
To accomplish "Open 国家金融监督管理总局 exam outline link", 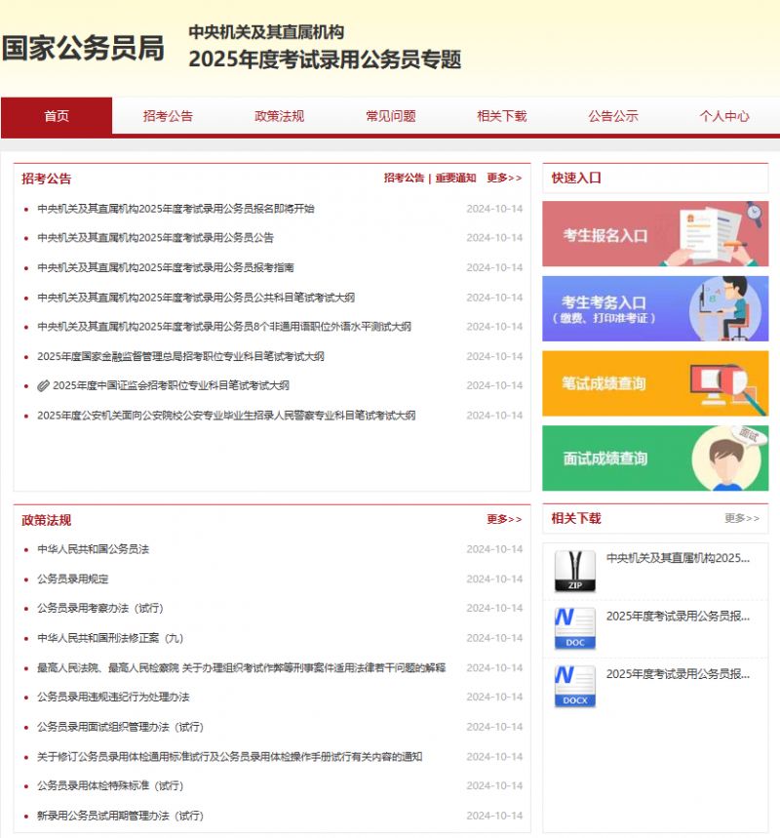I will pos(180,356).
